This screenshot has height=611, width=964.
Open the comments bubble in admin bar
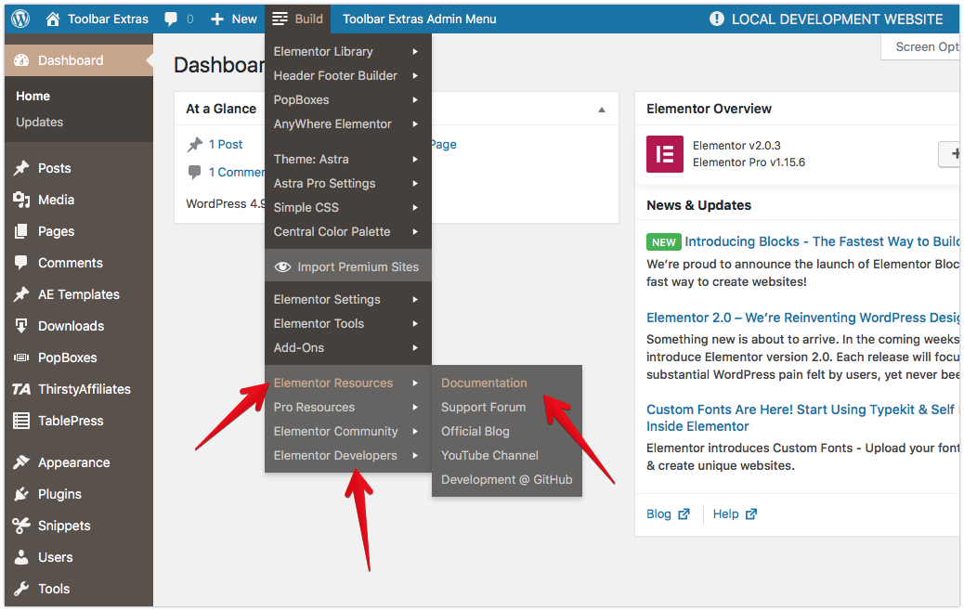pos(172,19)
